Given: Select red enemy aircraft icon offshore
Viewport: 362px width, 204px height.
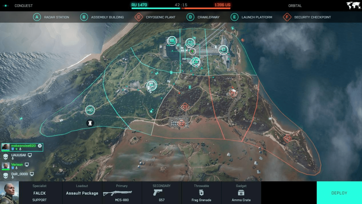Looking at the screenshot, I should point(243,40).
